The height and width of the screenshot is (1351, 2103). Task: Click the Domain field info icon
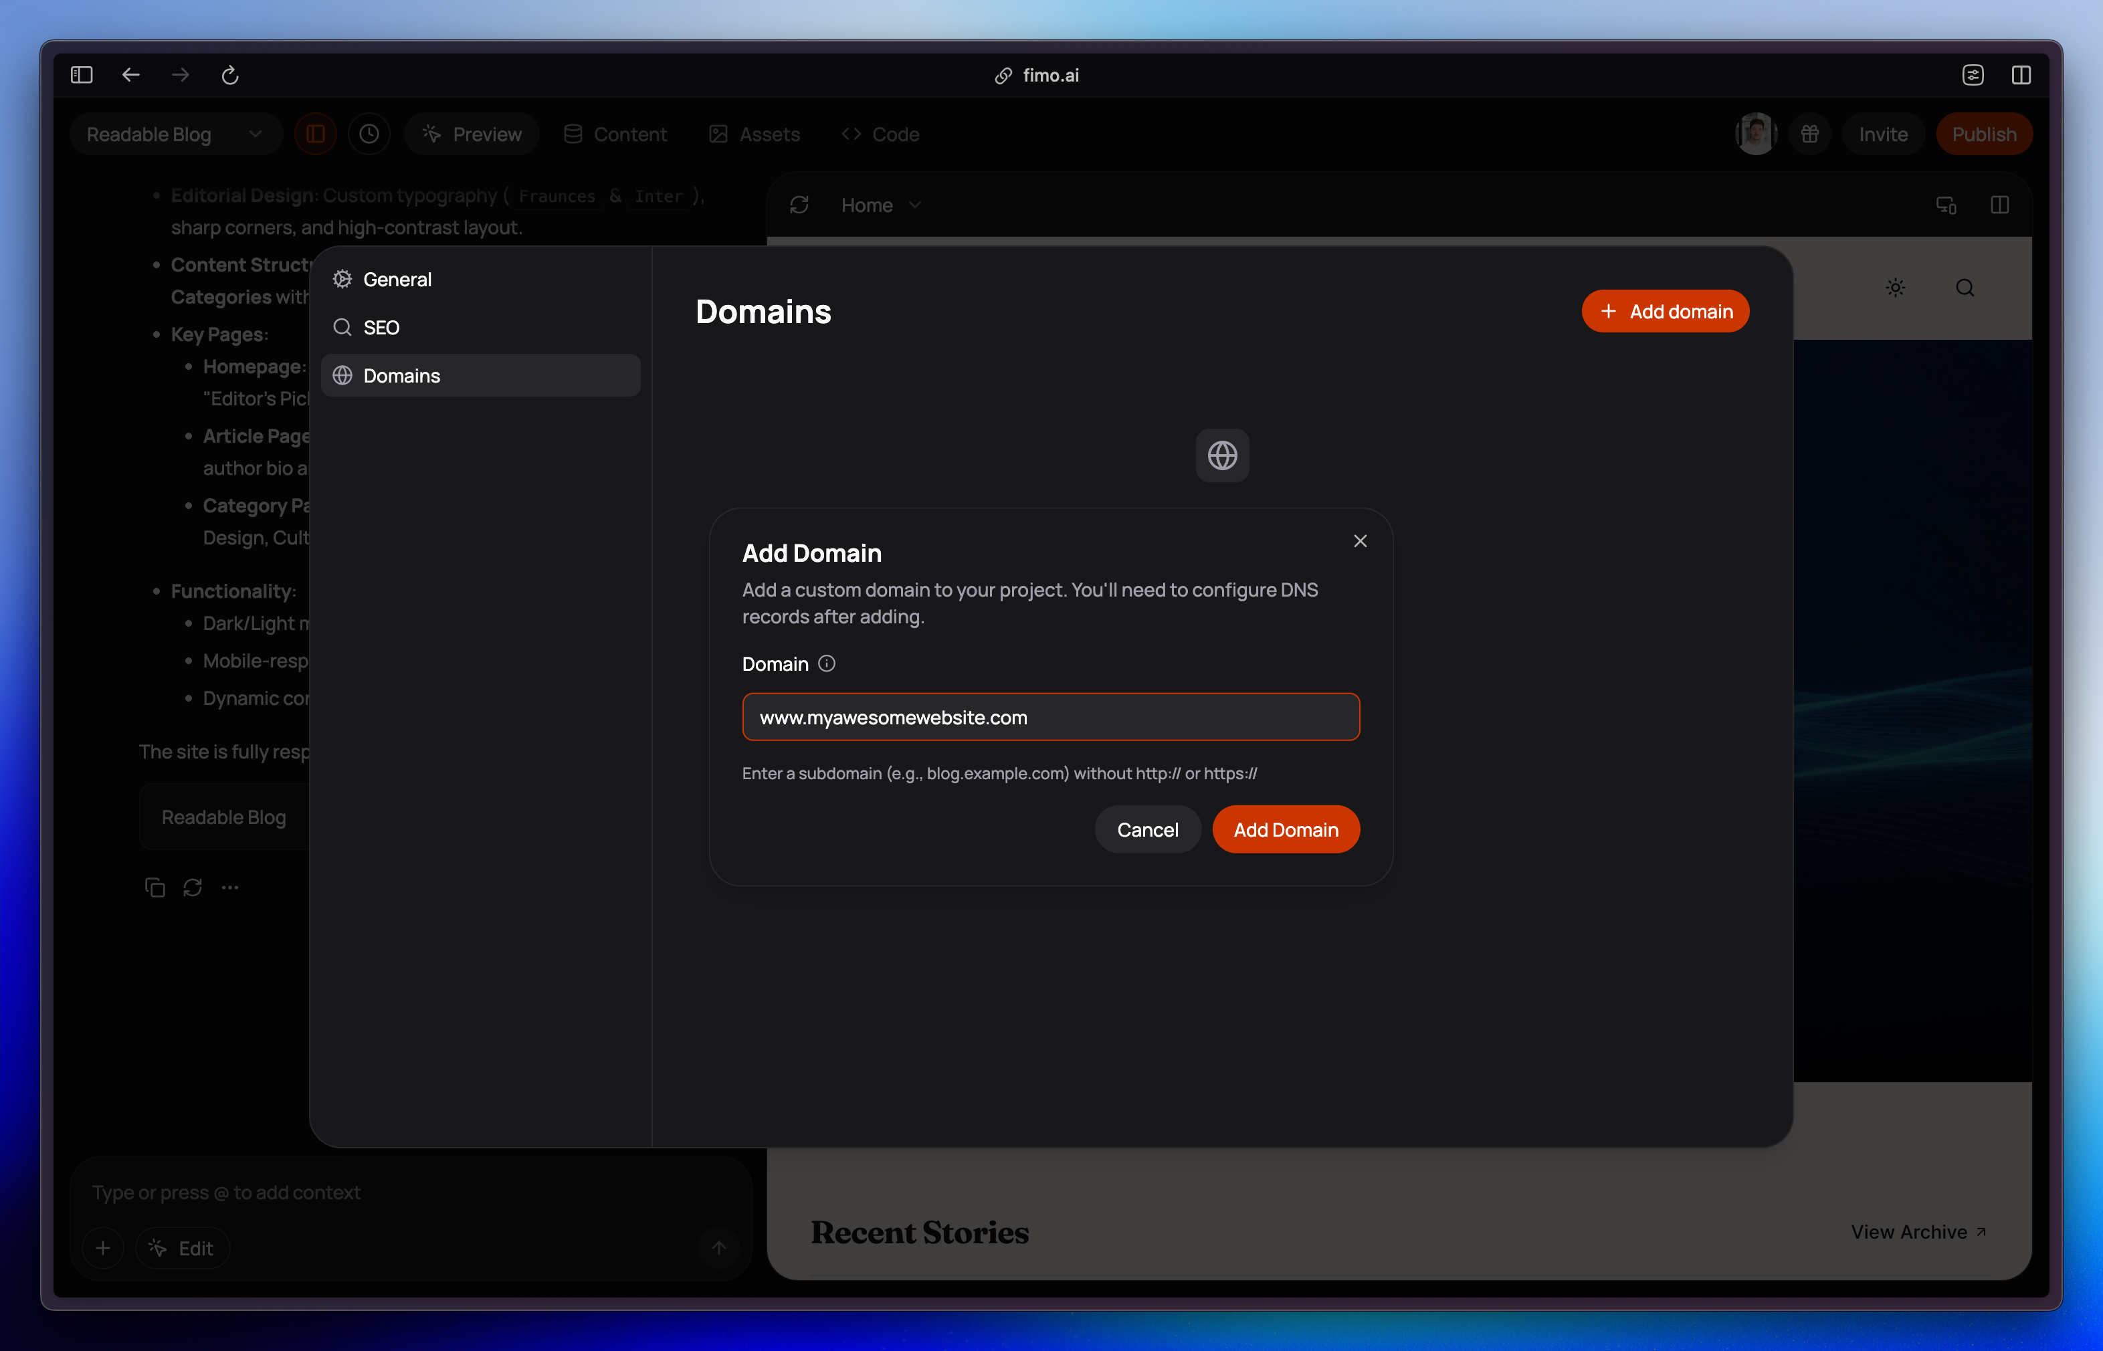(x=827, y=664)
